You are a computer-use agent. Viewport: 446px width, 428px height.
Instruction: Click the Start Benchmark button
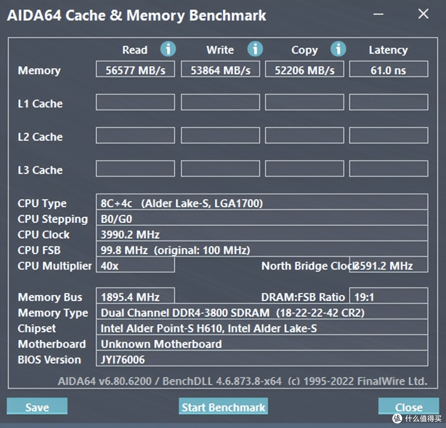click(223, 407)
